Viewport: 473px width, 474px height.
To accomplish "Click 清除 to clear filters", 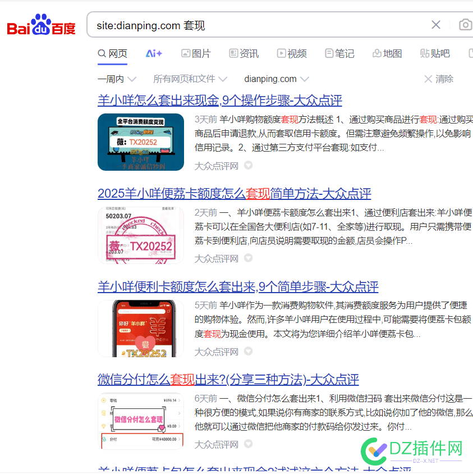I will (439, 79).
